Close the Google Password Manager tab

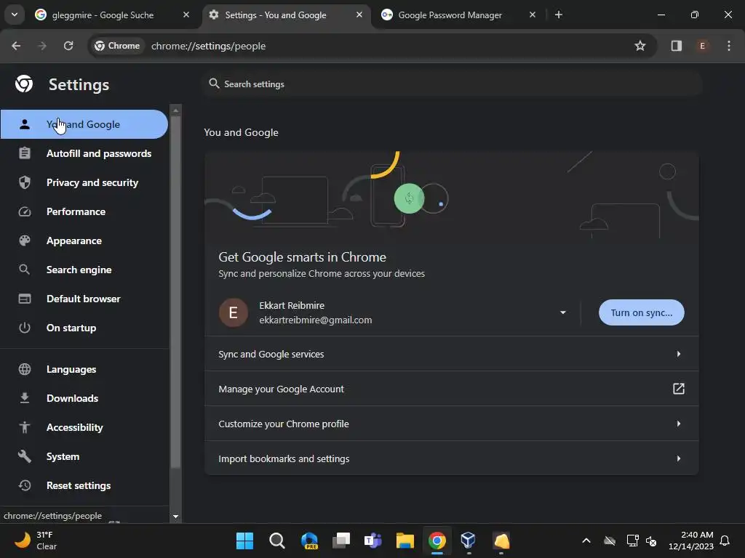tap(532, 15)
